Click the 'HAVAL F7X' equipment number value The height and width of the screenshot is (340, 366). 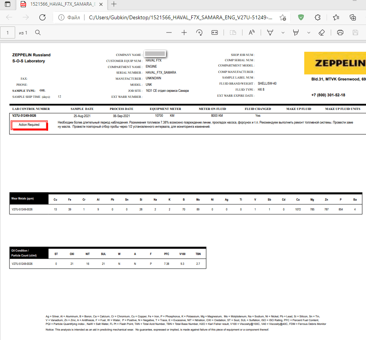[x=153, y=60]
